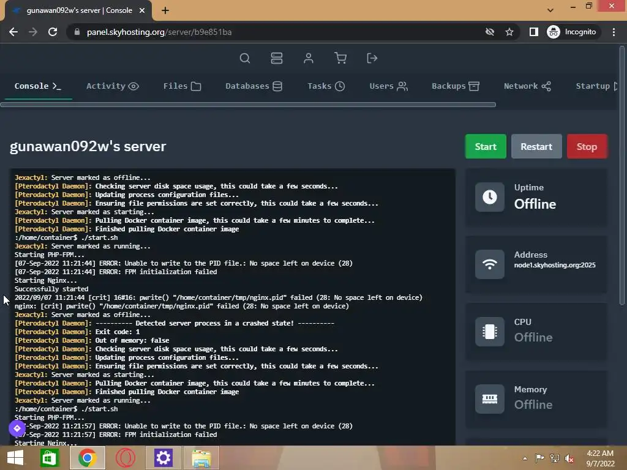The height and width of the screenshot is (470, 627).
Task: Click the purple floating widget icon
Action: coord(17,428)
